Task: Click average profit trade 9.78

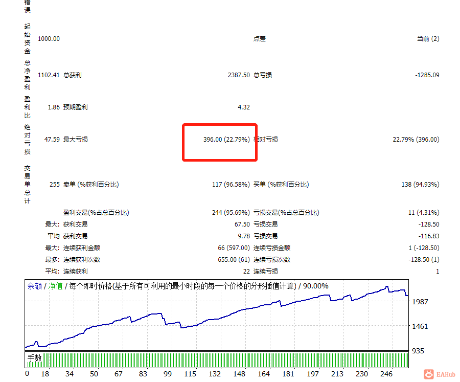Action: click(244, 236)
